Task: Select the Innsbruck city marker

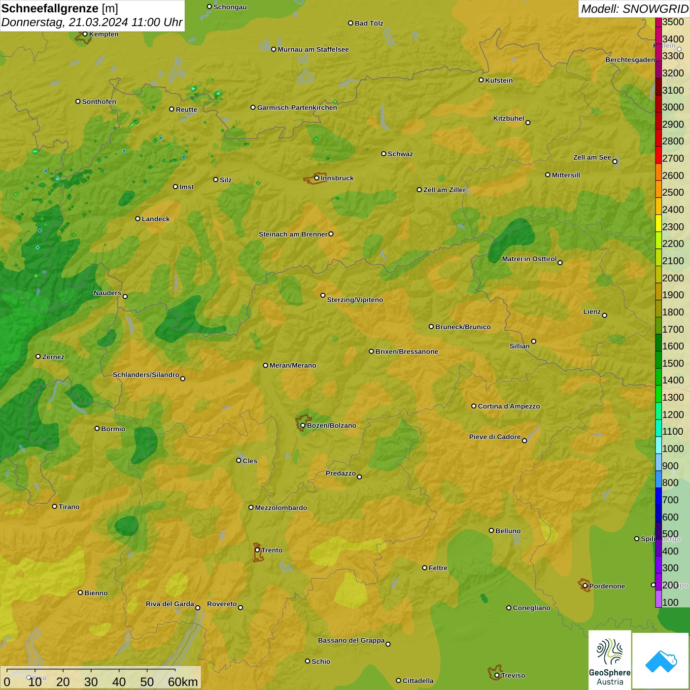Action: pyautogui.click(x=316, y=178)
